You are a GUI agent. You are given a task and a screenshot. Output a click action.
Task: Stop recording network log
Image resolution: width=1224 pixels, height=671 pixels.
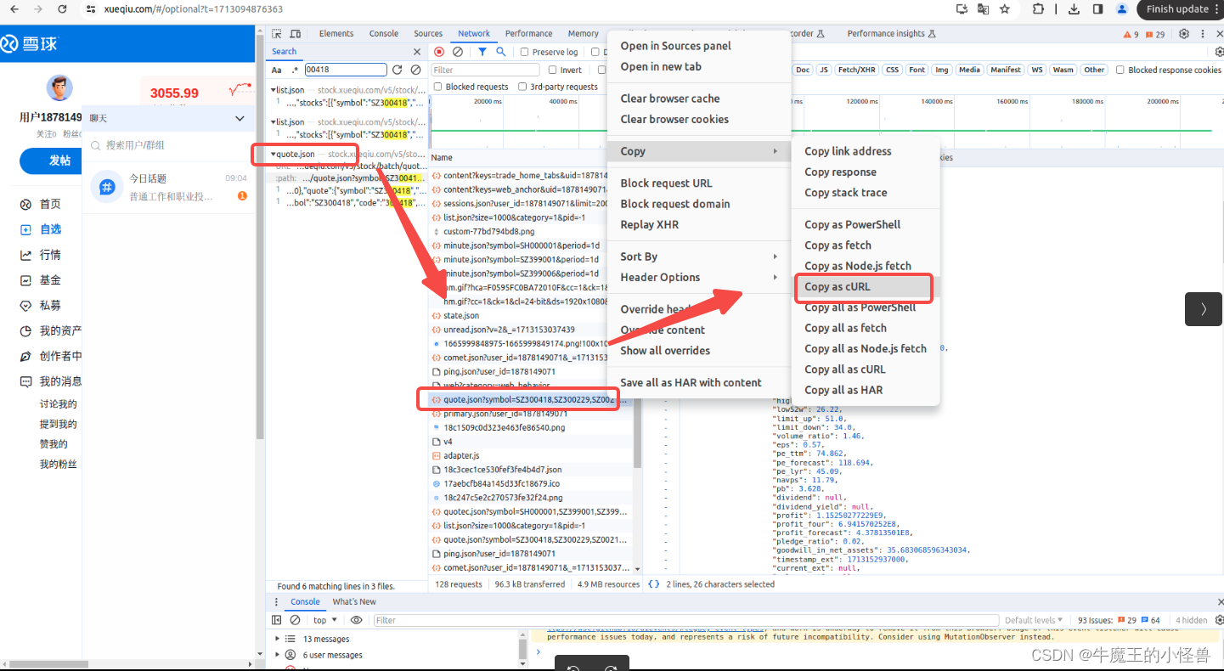point(439,52)
